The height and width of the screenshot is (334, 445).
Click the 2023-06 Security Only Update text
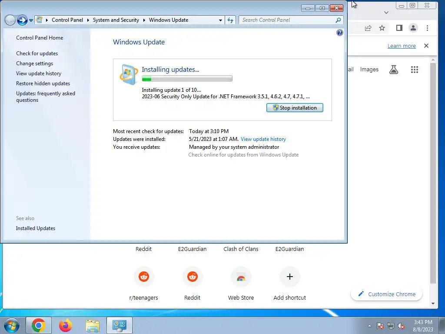(x=226, y=97)
